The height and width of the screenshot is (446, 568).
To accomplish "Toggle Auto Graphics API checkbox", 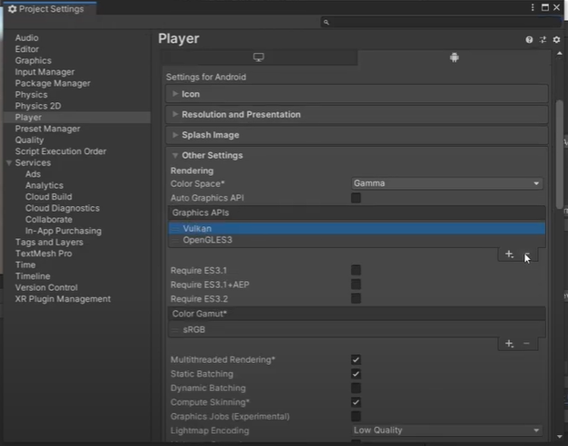I will [356, 198].
